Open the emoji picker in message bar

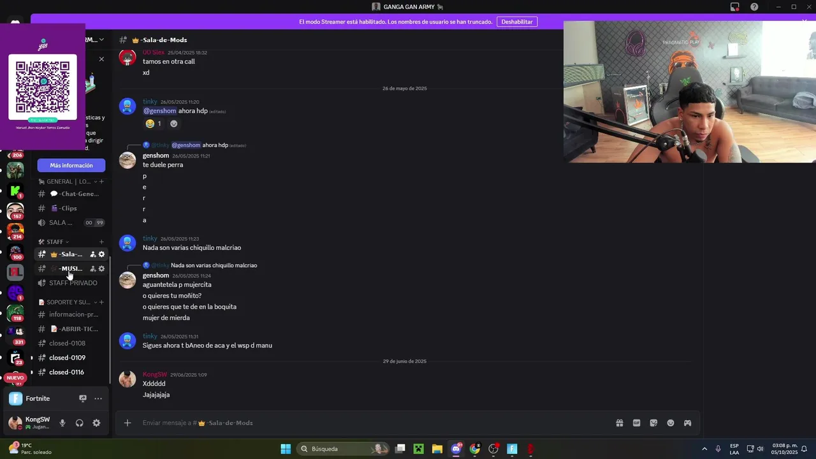(x=671, y=423)
